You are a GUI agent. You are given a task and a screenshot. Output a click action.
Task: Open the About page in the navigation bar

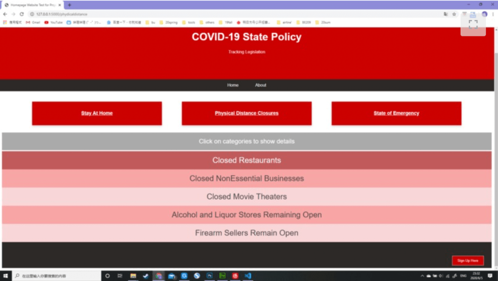260,85
